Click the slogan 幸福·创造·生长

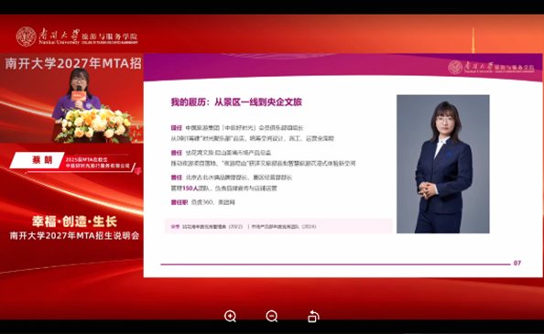coord(74,221)
